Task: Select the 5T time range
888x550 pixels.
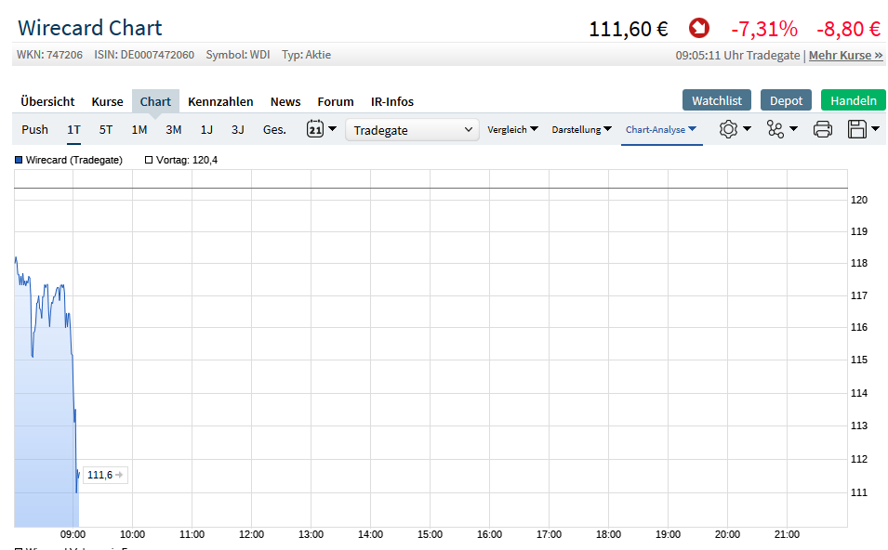Action: [106, 129]
